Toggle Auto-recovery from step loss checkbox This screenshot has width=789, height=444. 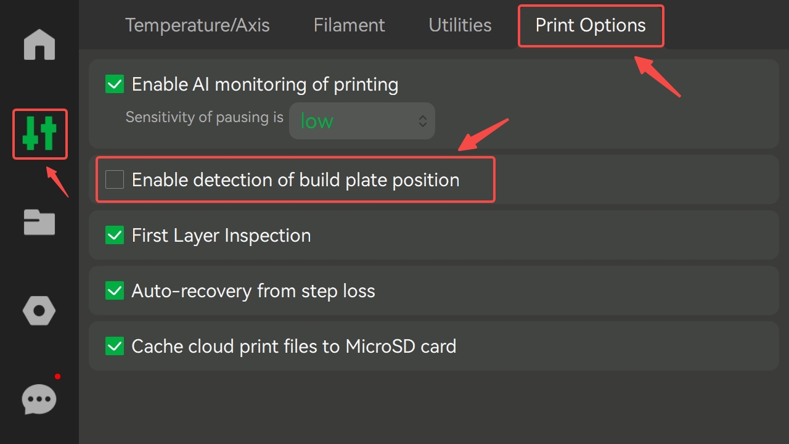[x=115, y=290]
